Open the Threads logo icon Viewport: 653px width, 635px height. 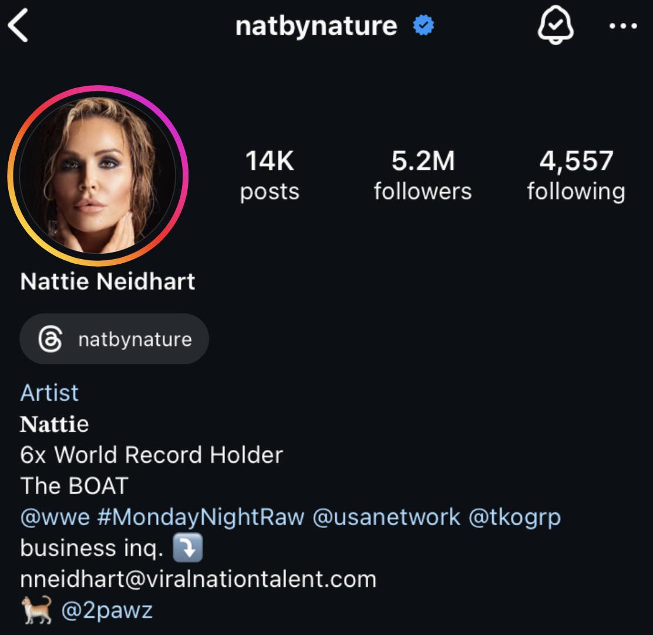click(50, 340)
